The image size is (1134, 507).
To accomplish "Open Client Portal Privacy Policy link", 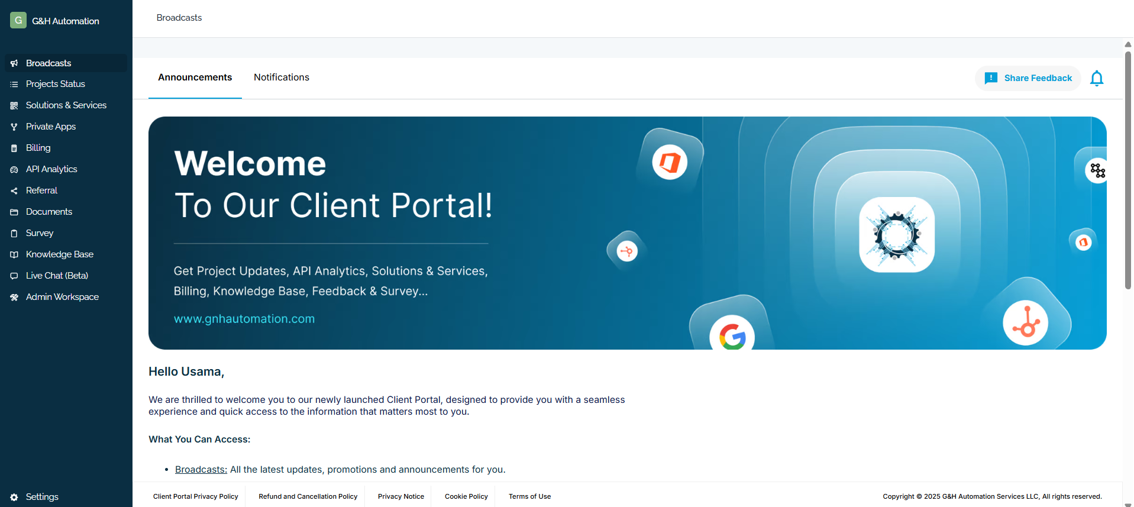I will [195, 497].
